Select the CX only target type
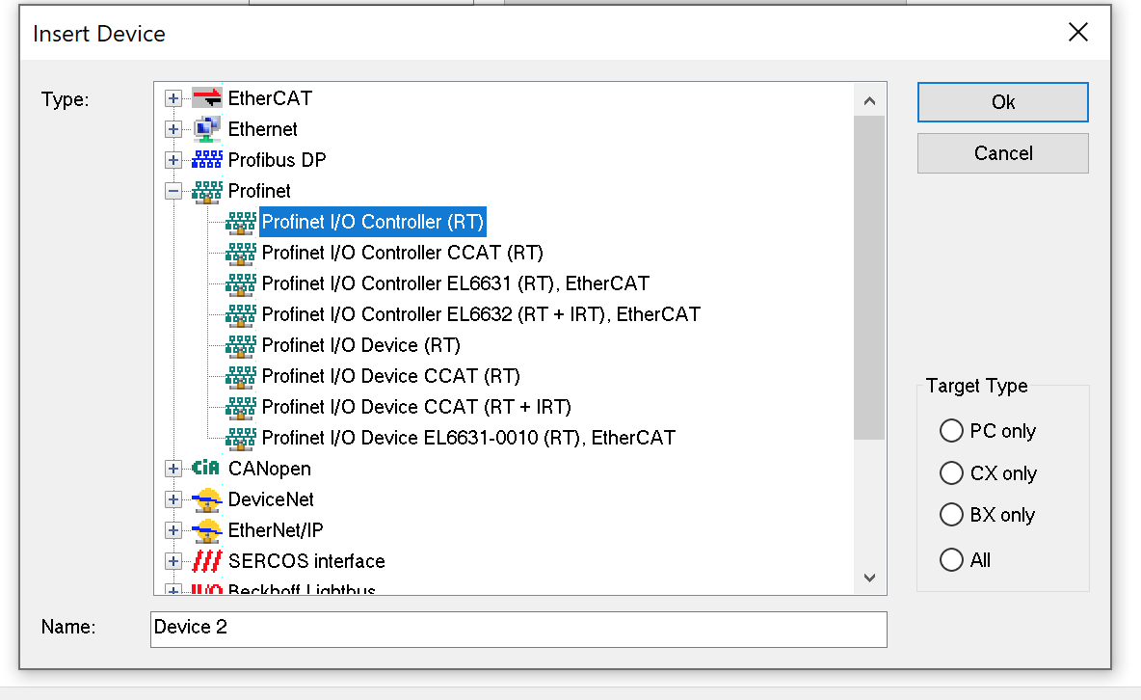 [x=951, y=472]
